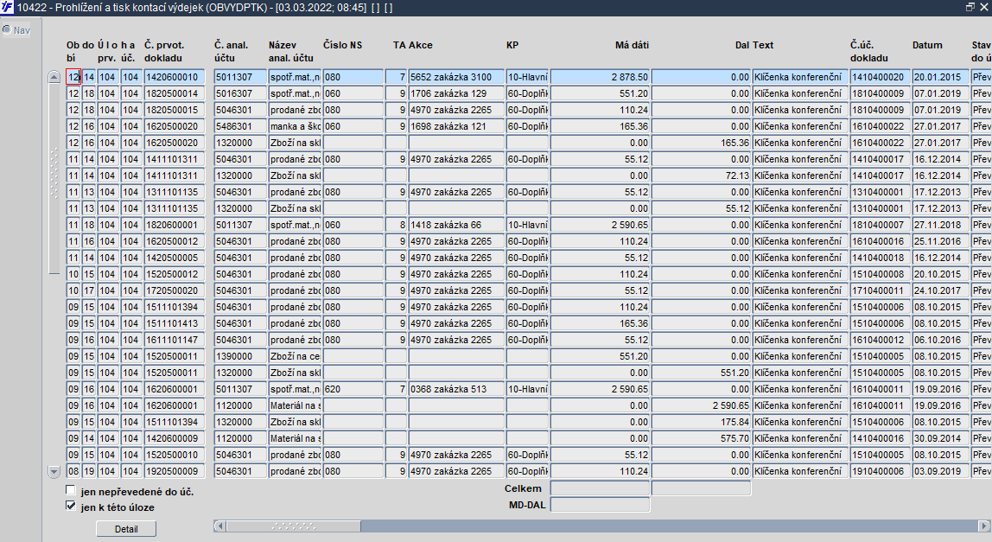Click the Celkem Má dáti total field
Image resolution: width=992 pixels, height=542 pixels.
600,488
